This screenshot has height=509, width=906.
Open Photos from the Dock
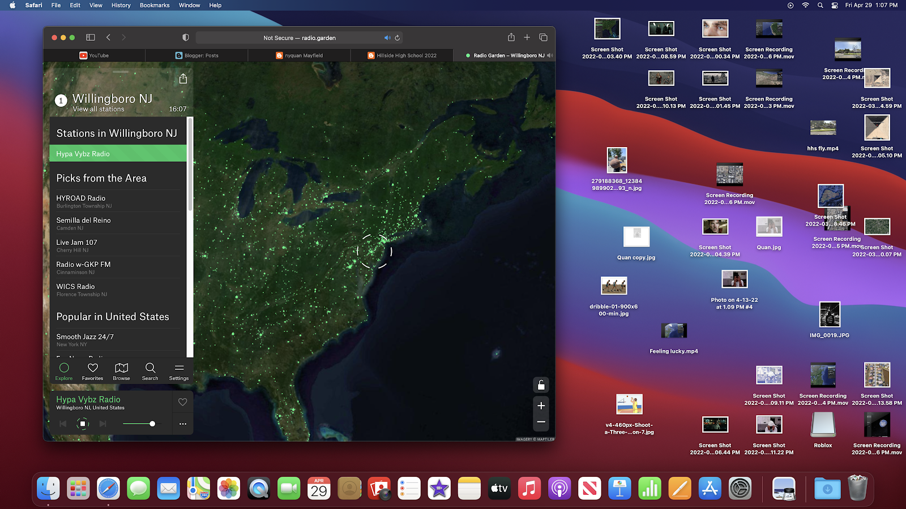[229, 489]
